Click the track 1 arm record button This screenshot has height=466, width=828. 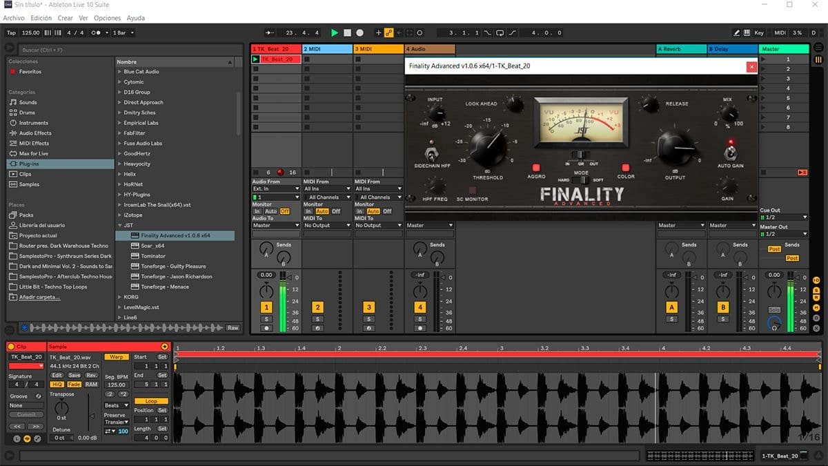266,328
